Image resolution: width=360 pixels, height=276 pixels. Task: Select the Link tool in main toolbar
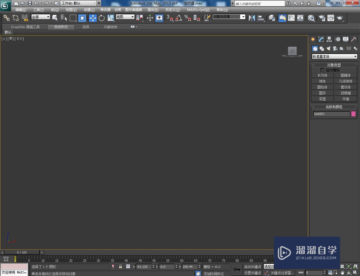coord(6,18)
